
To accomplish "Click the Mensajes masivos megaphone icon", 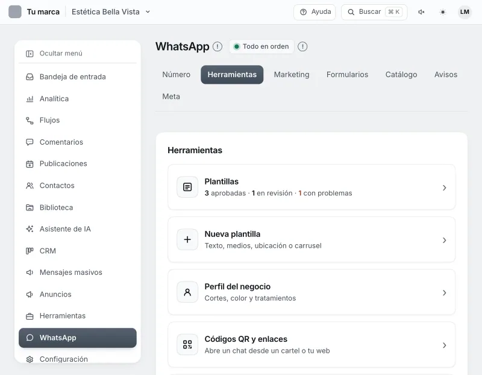I will (x=30, y=273).
